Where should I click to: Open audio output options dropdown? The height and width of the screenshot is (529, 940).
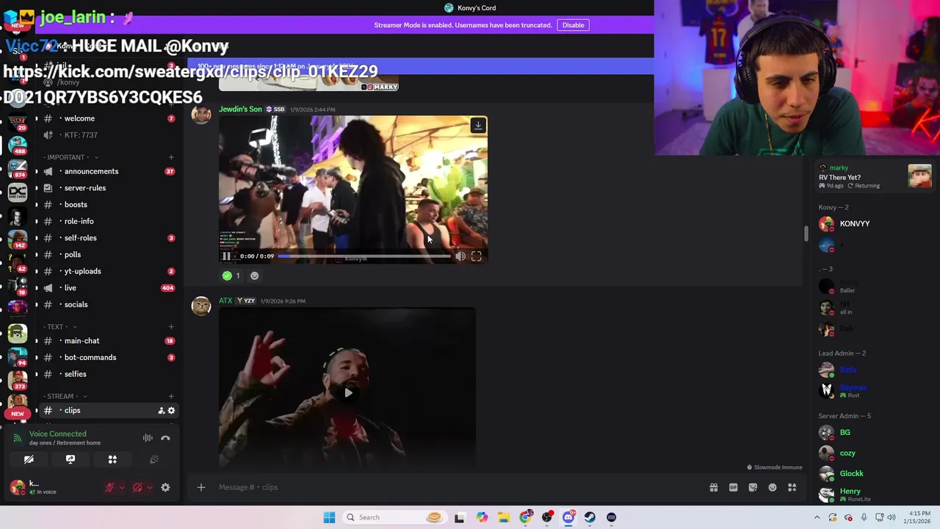[x=149, y=487]
